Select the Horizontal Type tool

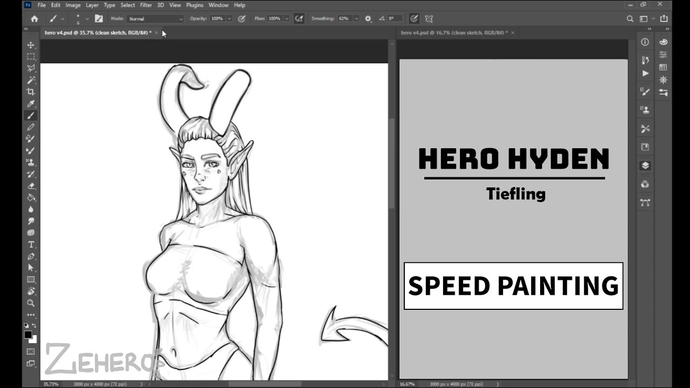coord(31,245)
